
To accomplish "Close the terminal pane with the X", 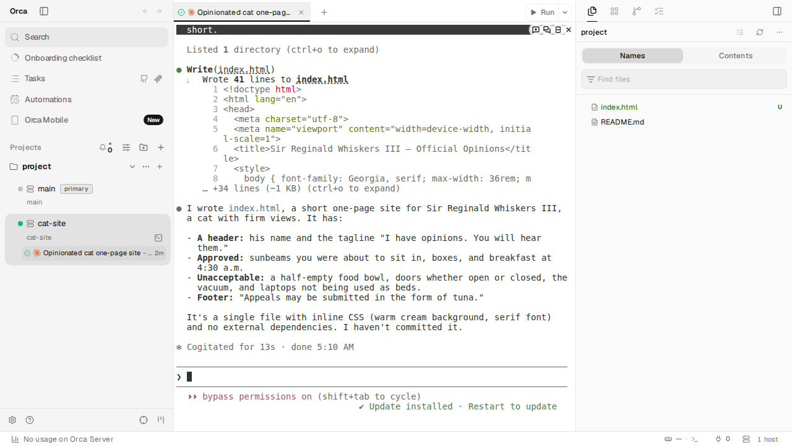I will (x=569, y=30).
